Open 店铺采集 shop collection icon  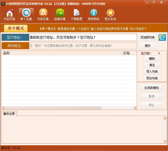tap(60, 13)
